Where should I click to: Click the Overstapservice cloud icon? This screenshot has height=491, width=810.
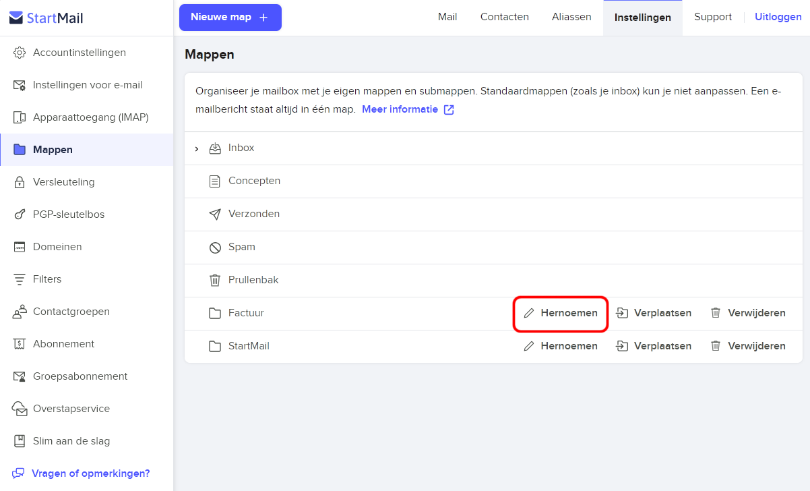20,409
